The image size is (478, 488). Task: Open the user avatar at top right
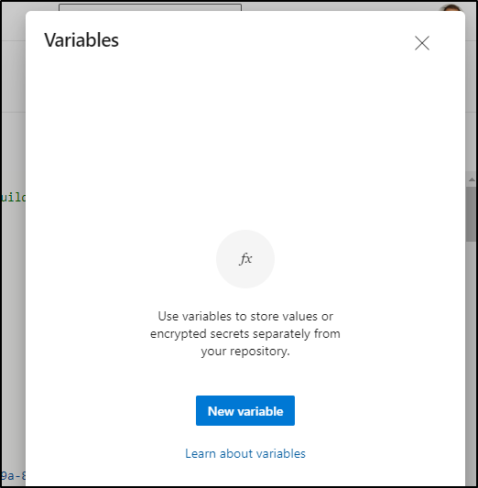[x=451, y=7]
